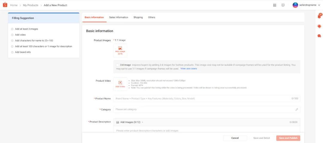
Task: Click the Shopee logo icon
Action: [5, 5]
